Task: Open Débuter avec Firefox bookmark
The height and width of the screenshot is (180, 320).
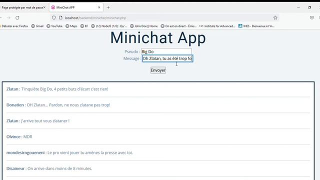Action: pyautogui.click(x=14, y=26)
